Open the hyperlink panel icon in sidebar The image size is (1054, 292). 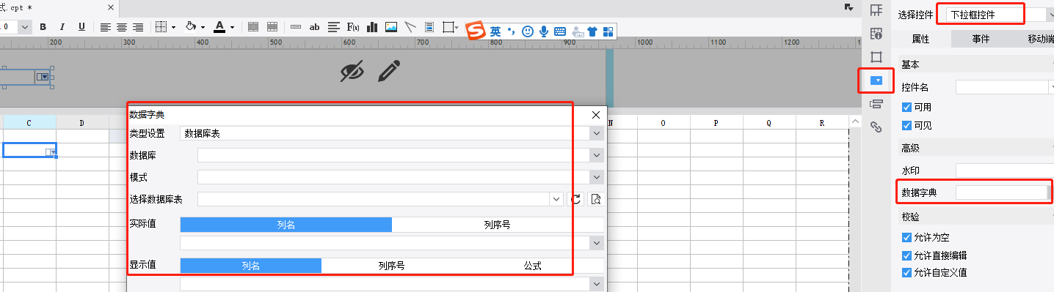tap(876, 127)
